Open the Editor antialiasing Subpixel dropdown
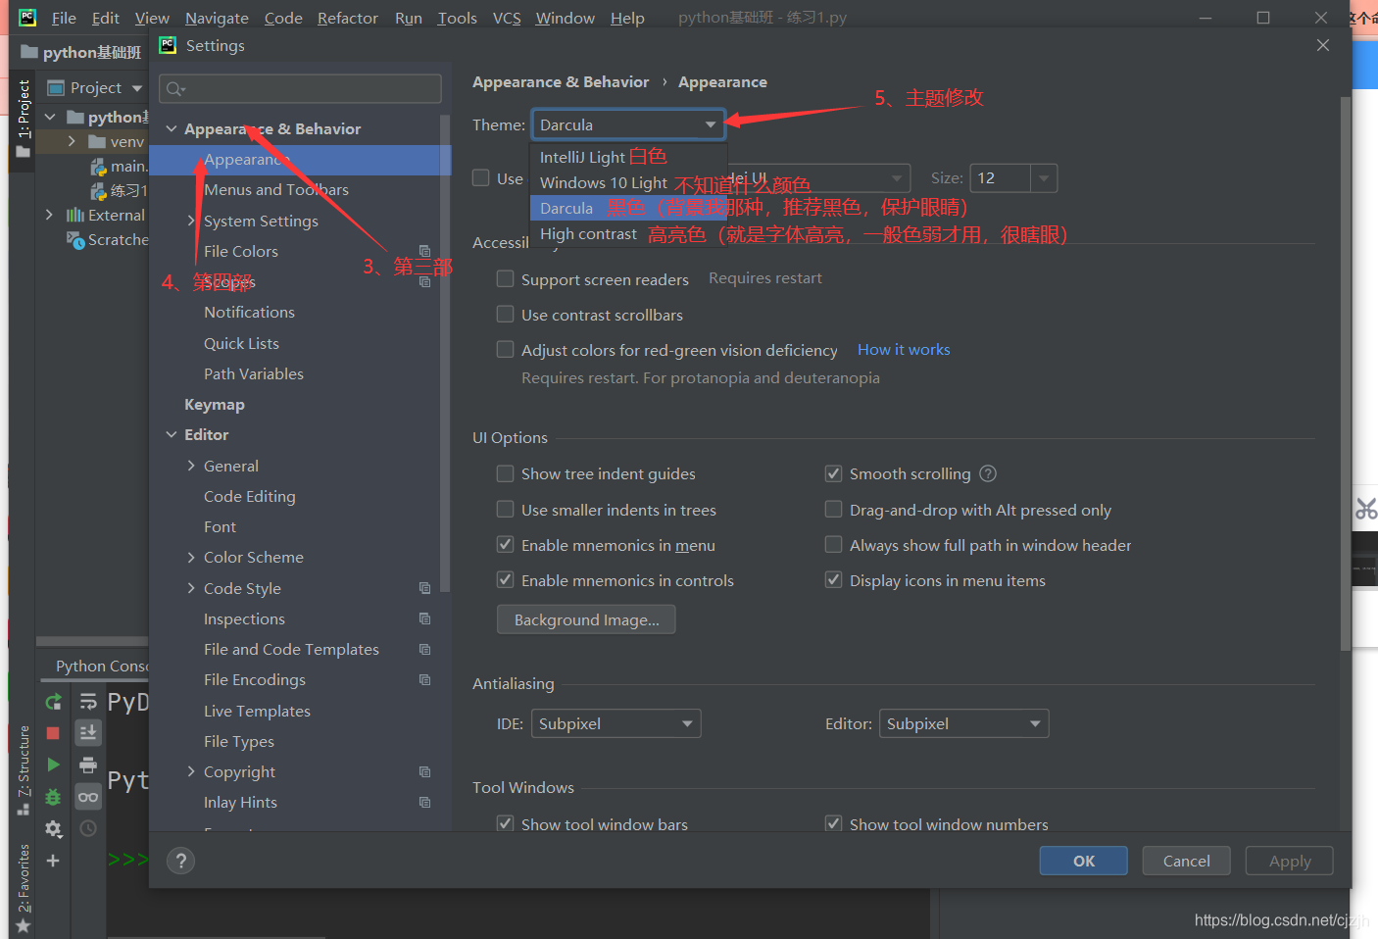Image resolution: width=1378 pixels, height=939 pixels. (x=963, y=723)
